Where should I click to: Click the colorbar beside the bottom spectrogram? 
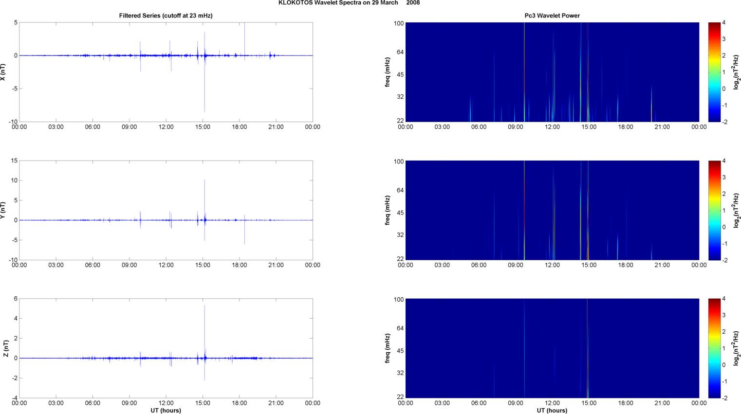(714, 348)
